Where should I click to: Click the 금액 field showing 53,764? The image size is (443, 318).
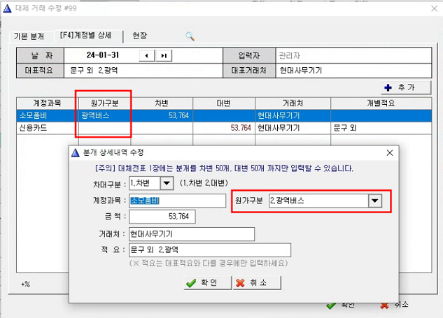[x=162, y=217]
